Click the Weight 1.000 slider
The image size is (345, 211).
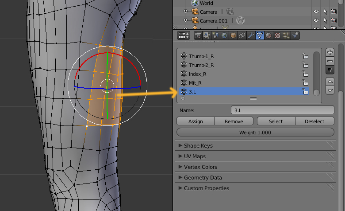tap(255, 132)
